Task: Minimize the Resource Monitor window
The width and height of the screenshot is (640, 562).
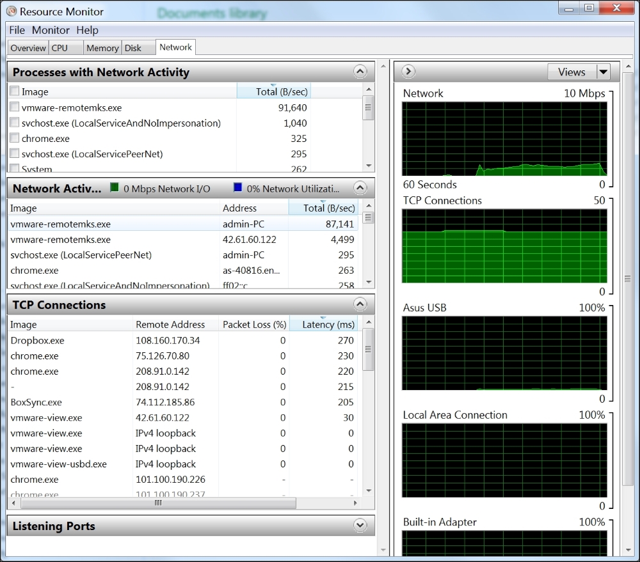Action: pos(569,8)
